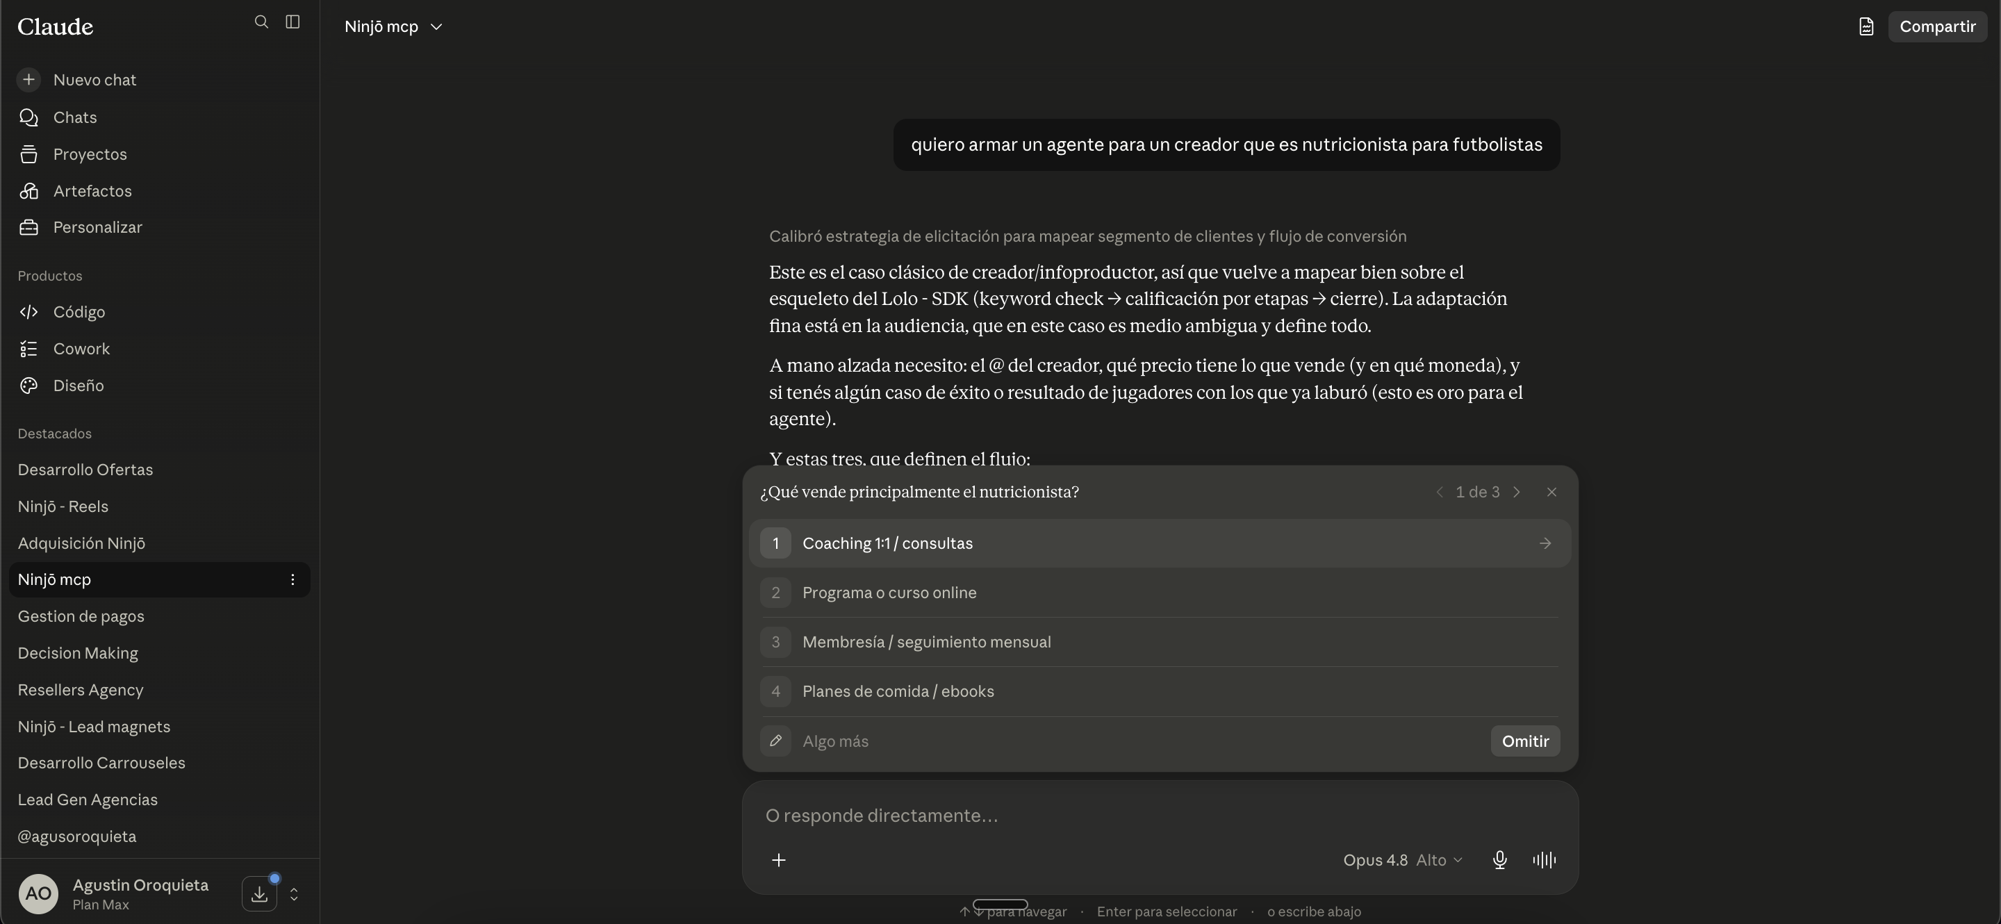
Task: Expand the Ninjō mcp title dropdown
Action: coord(393,26)
